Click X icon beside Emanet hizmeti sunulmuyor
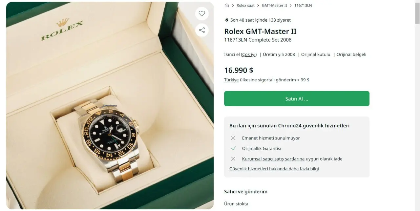 233,138
